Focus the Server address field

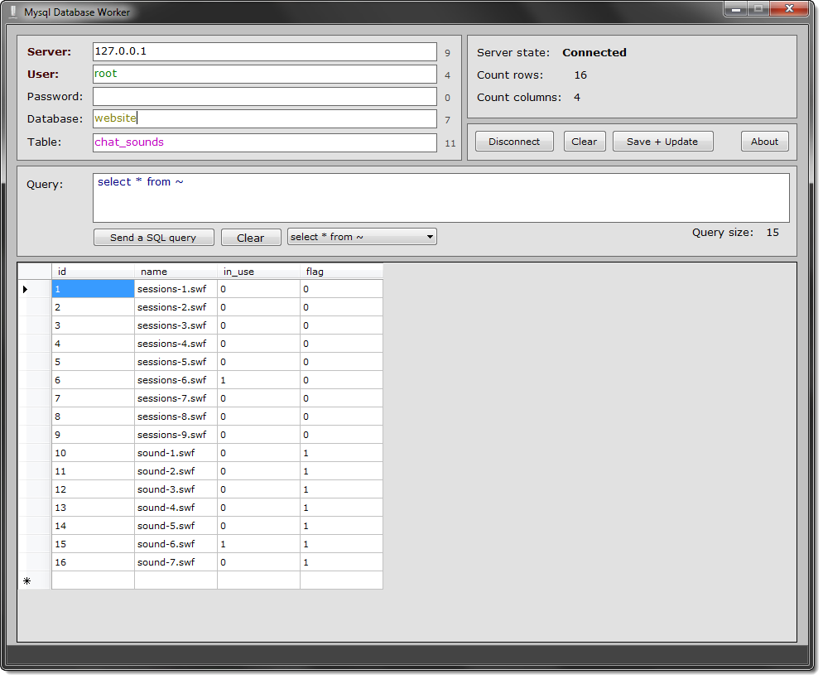[x=264, y=51]
